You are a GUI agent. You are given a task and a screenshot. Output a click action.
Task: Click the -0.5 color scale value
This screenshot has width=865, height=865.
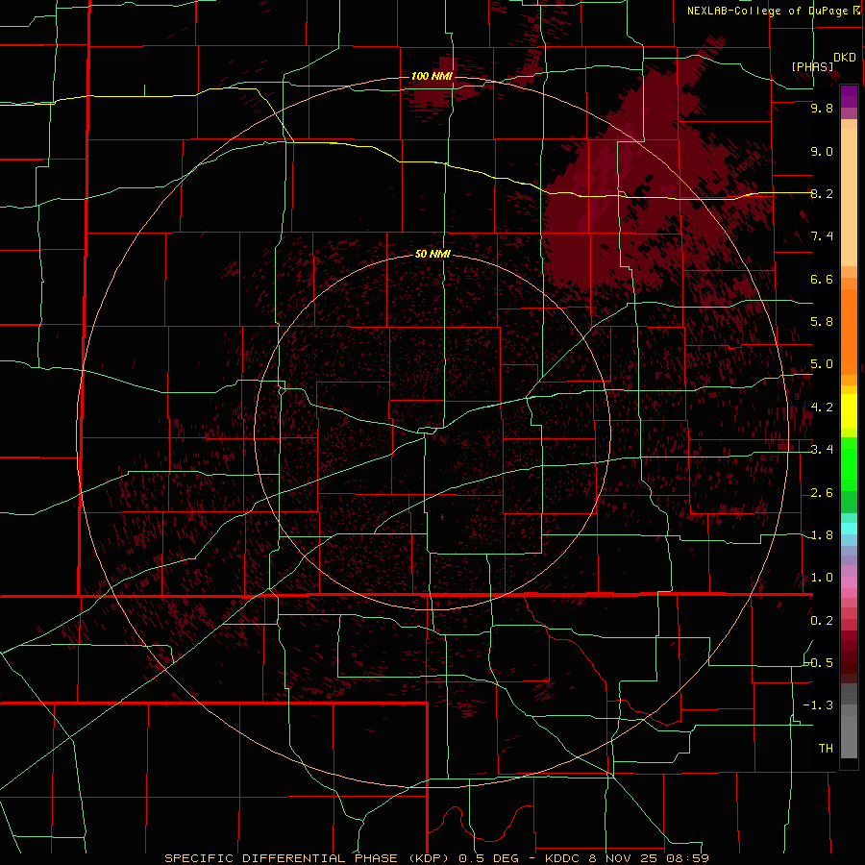(x=819, y=662)
